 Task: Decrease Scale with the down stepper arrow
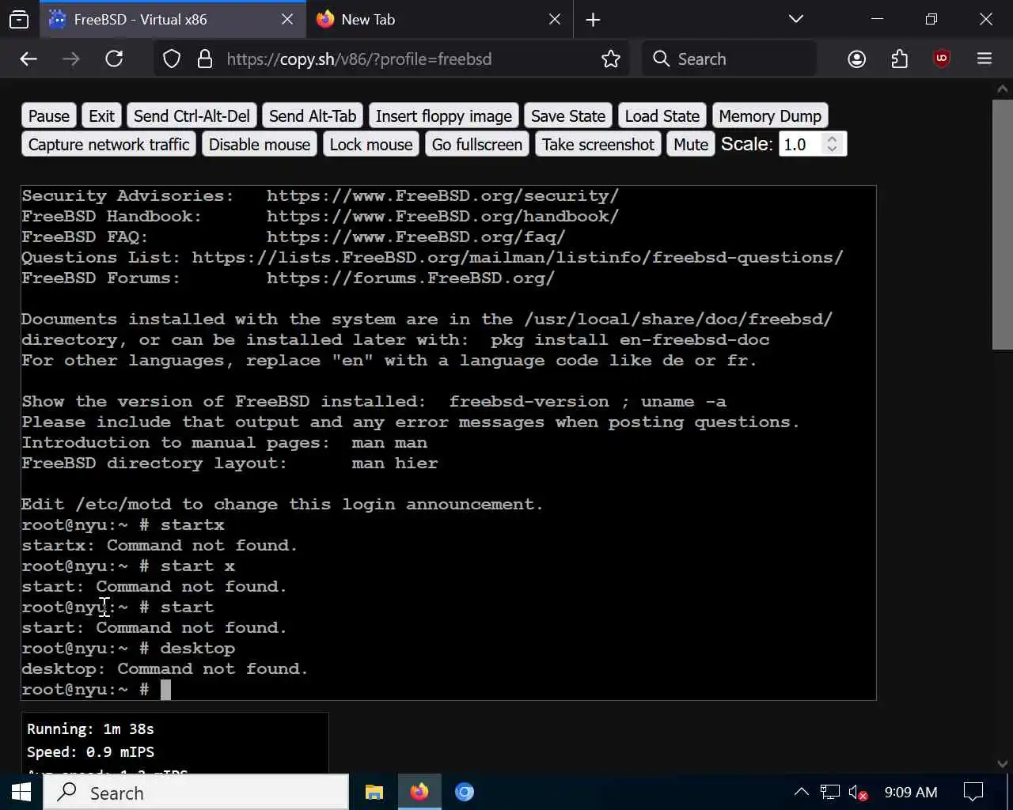tap(832, 150)
